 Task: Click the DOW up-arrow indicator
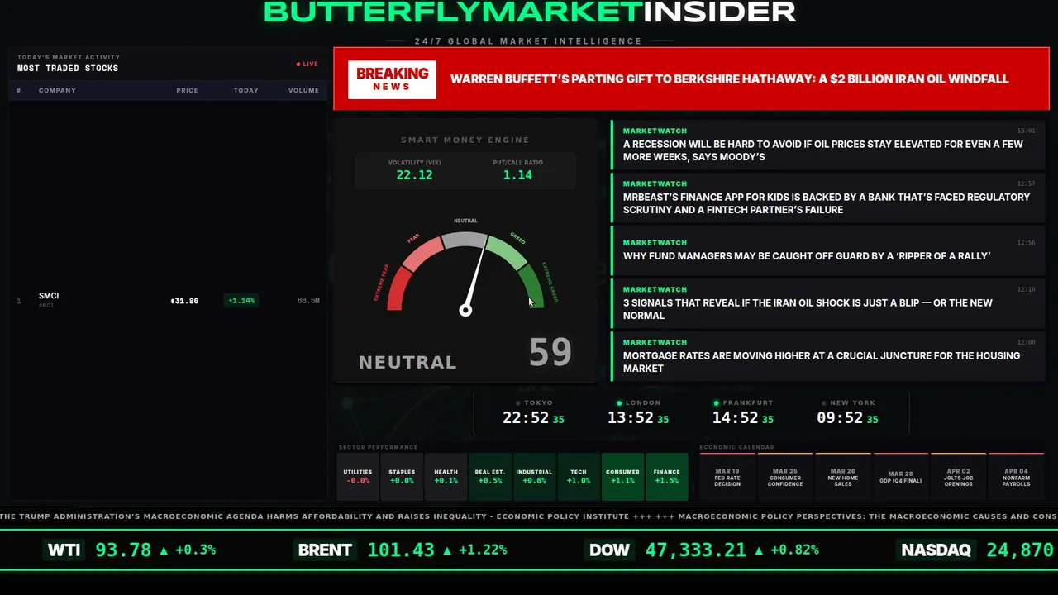click(x=757, y=550)
